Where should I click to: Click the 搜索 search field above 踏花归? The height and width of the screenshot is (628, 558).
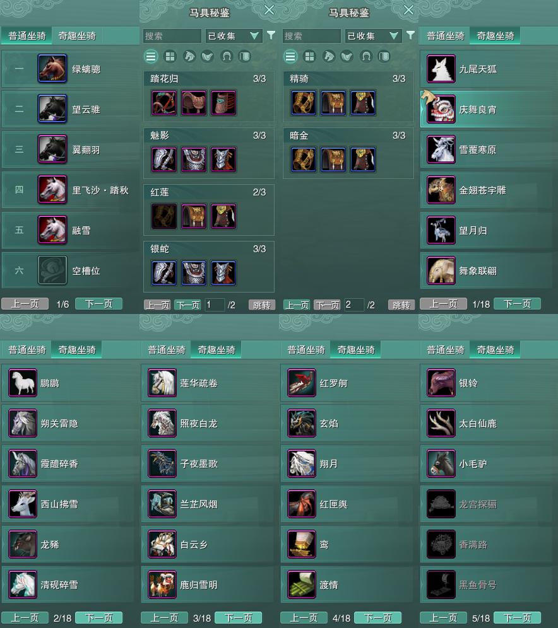[x=172, y=36]
